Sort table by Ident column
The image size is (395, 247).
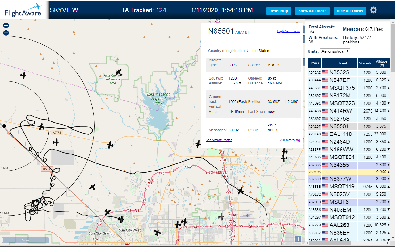point(343,63)
